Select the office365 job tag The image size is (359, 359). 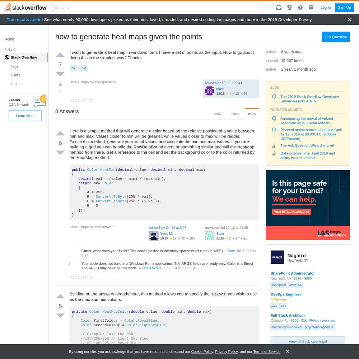click(295, 285)
